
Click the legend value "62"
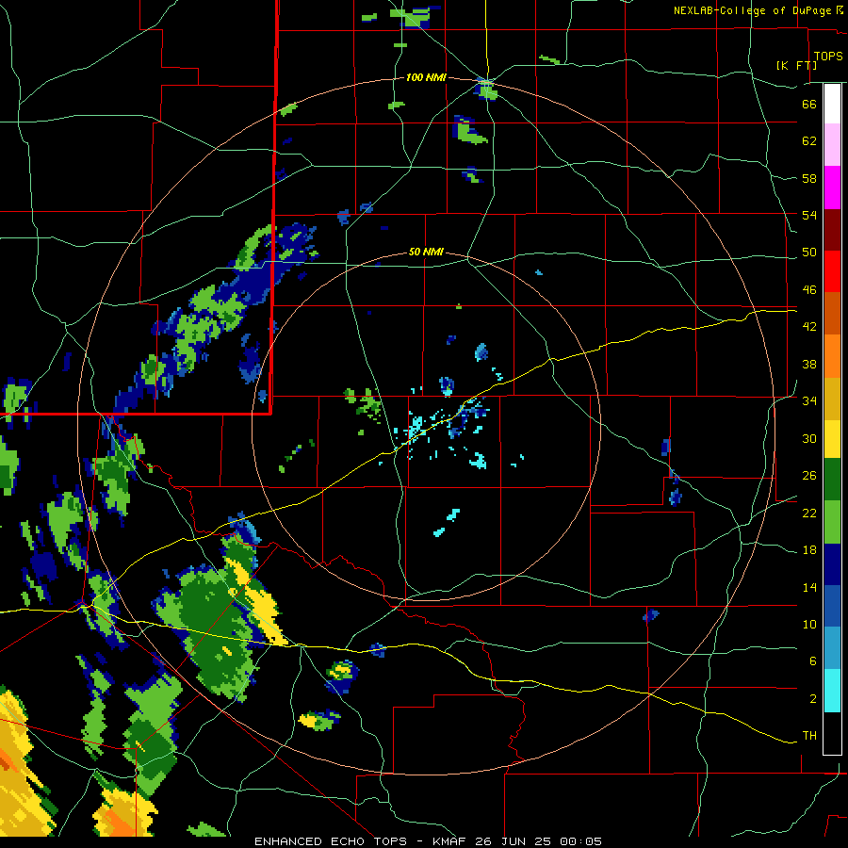click(809, 141)
